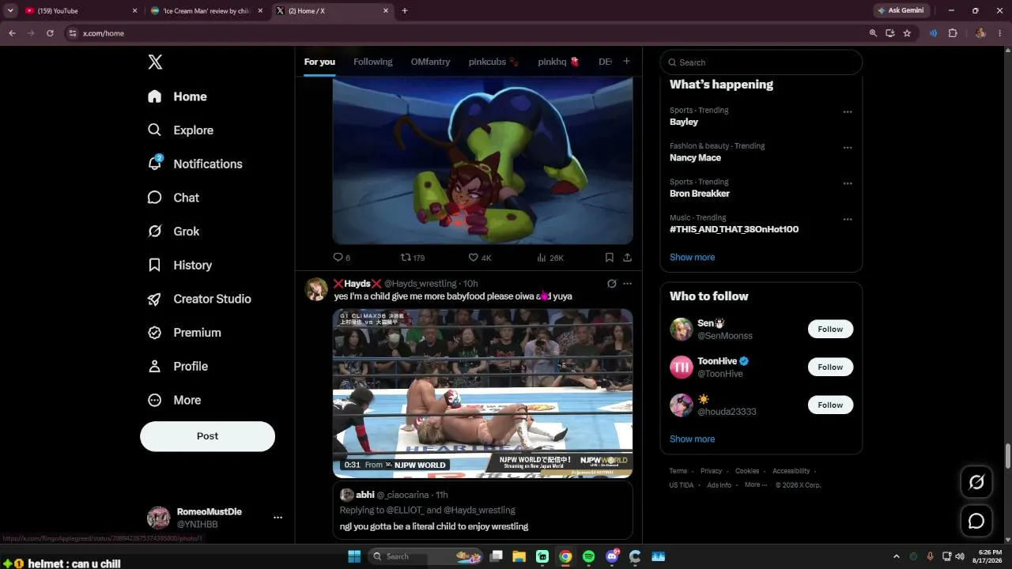The width and height of the screenshot is (1012, 569).
Task: Click the browser address bar
Action: click(466, 33)
